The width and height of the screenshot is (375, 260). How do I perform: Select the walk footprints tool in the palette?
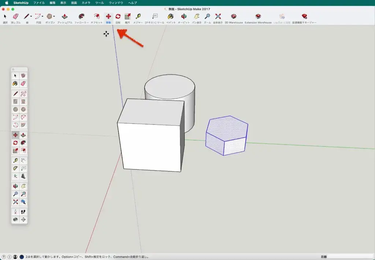click(23, 212)
